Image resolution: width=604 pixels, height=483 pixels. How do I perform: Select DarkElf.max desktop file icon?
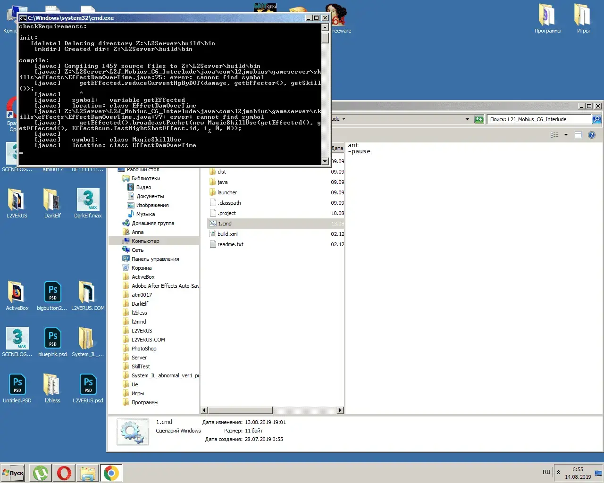[x=88, y=203]
